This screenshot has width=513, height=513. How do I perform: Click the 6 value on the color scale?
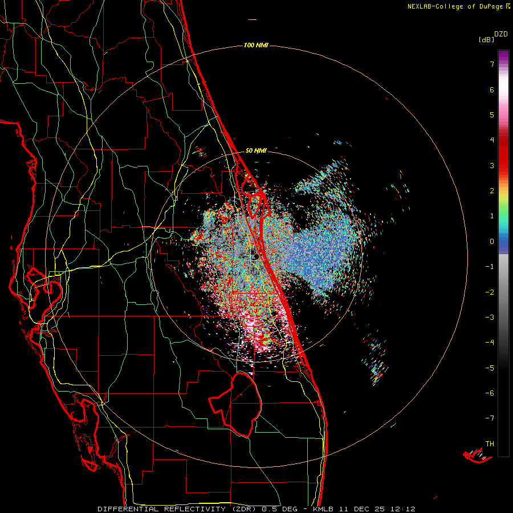click(x=492, y=89)
